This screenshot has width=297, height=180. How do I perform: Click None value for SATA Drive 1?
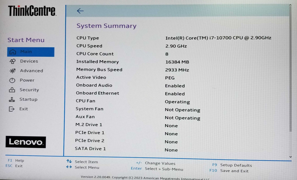click(171, 150)
